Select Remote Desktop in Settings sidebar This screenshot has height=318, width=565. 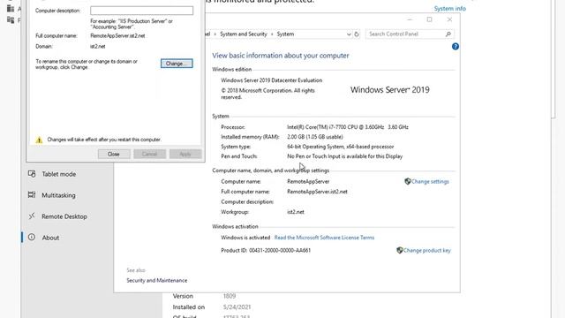coord(64,216)
